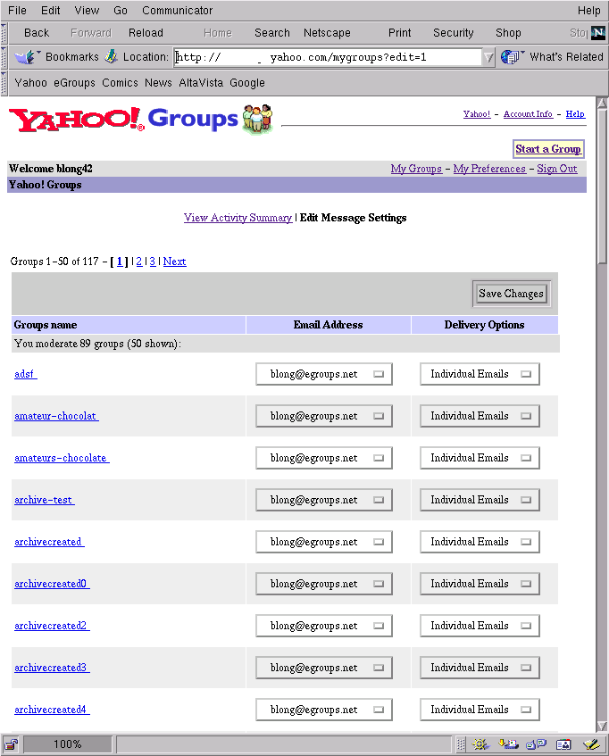This screenshot has width=609, height=756.
Task: Open the Bookmarks icon menu
Action: tap(27, 57)
